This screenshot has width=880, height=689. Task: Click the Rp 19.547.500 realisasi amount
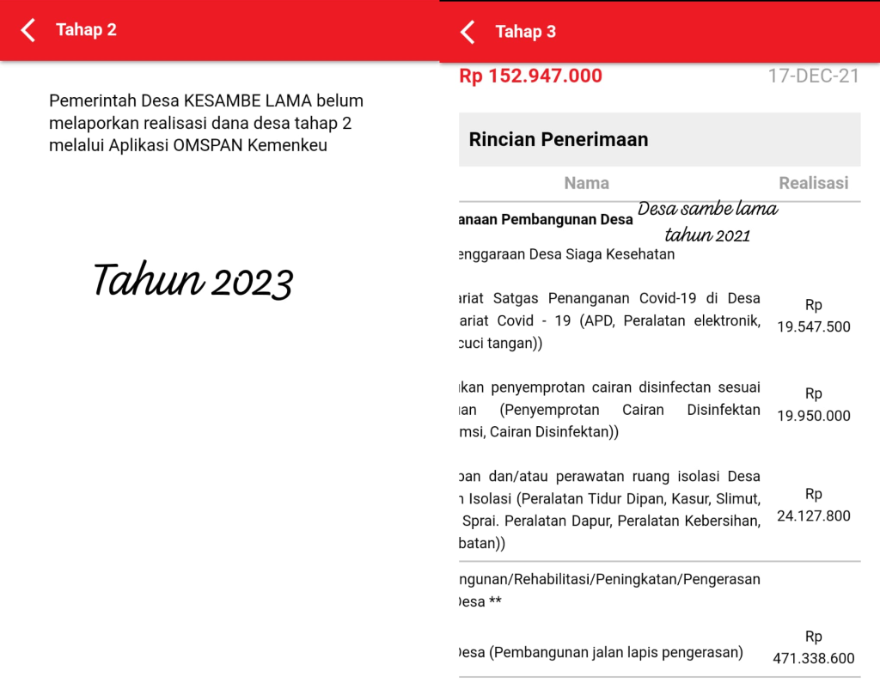(813, 316)
